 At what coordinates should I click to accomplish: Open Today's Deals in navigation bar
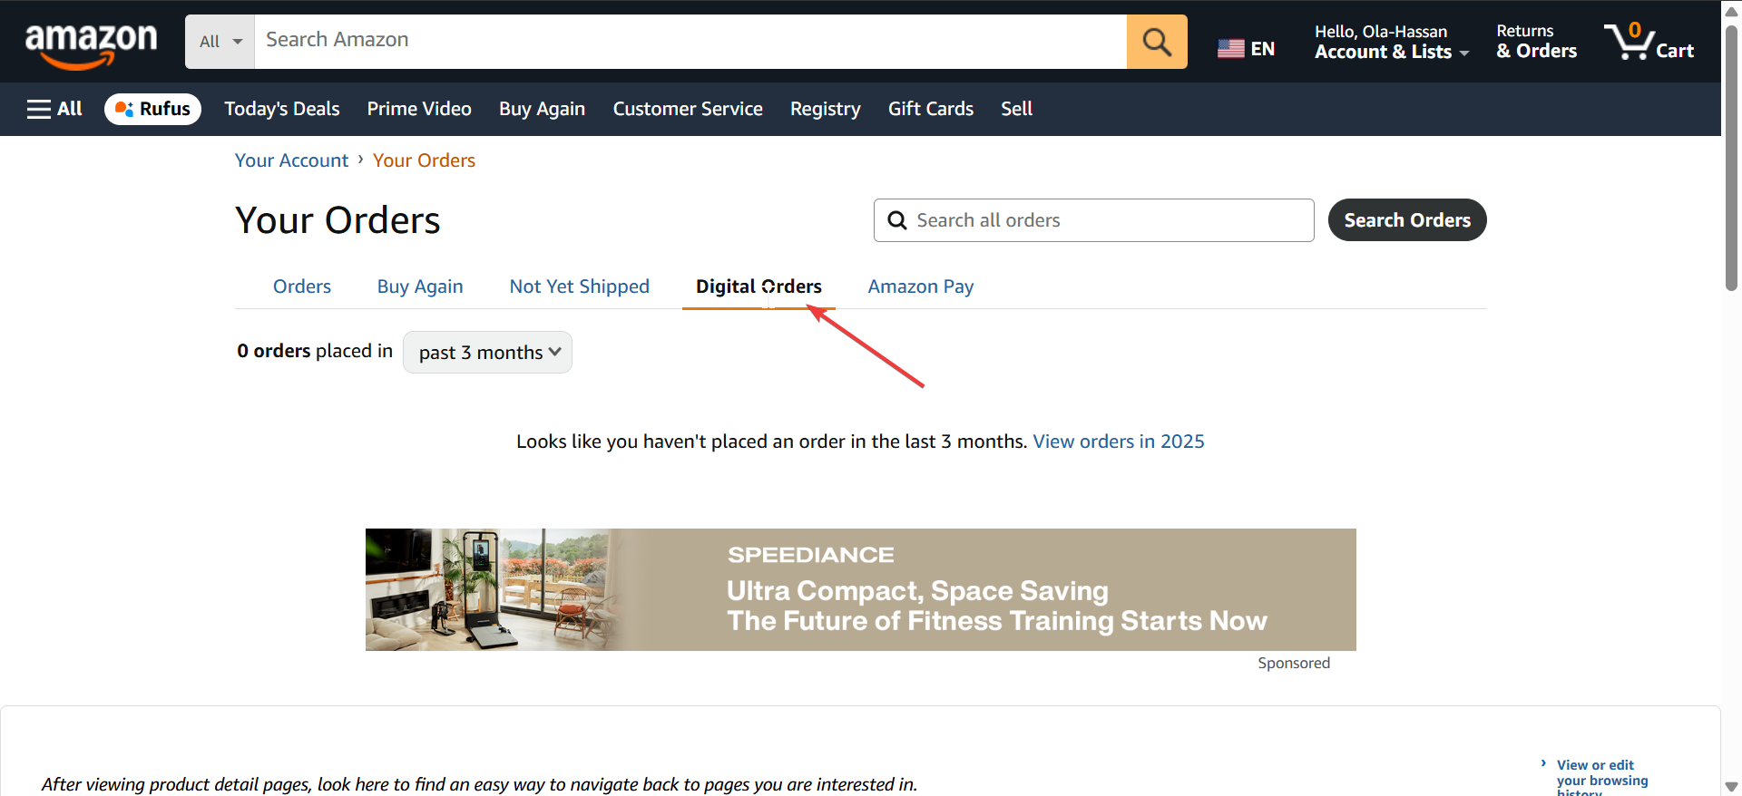click(282, 109)
